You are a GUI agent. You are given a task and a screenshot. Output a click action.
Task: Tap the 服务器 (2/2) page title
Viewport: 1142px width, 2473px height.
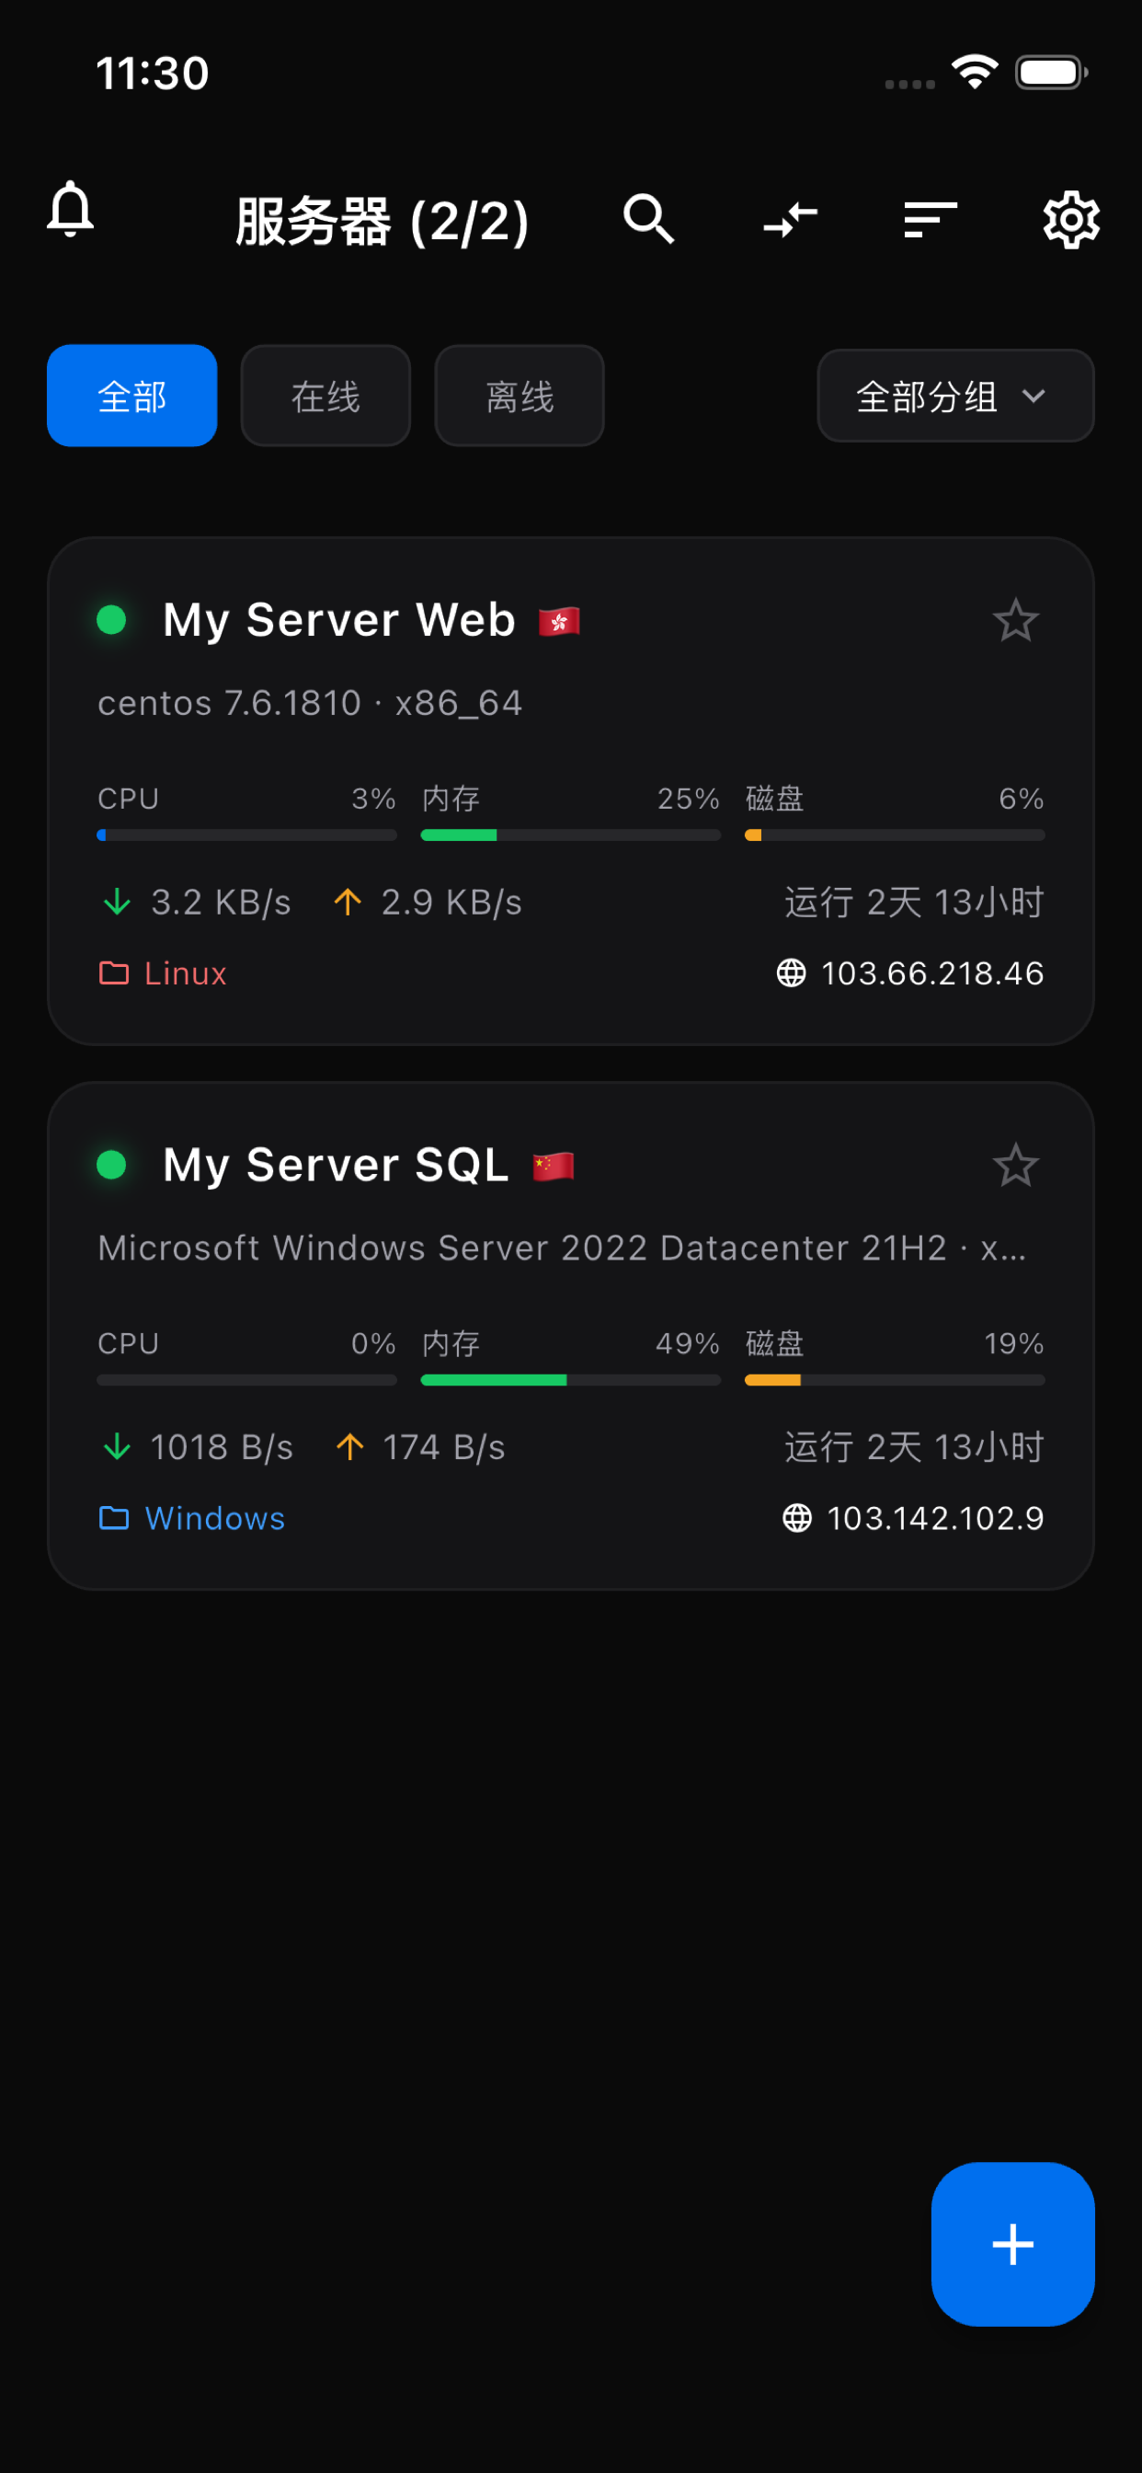point(382,221)
